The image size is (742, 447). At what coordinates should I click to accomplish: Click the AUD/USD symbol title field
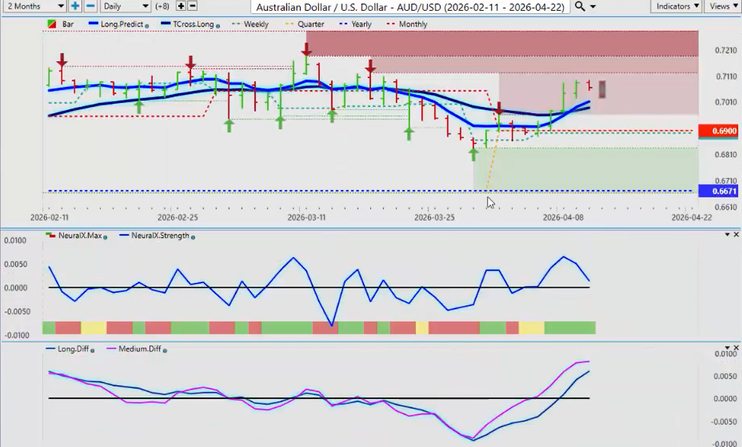click(410, 6)
